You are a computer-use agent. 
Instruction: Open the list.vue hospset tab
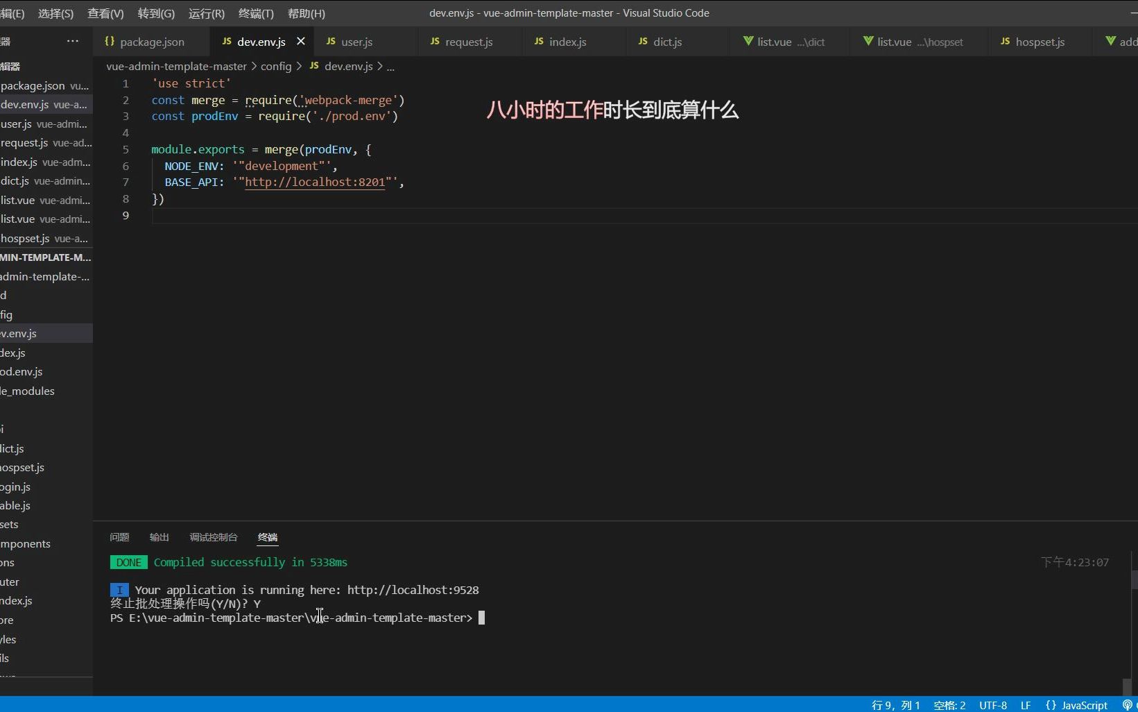[920, 42]
